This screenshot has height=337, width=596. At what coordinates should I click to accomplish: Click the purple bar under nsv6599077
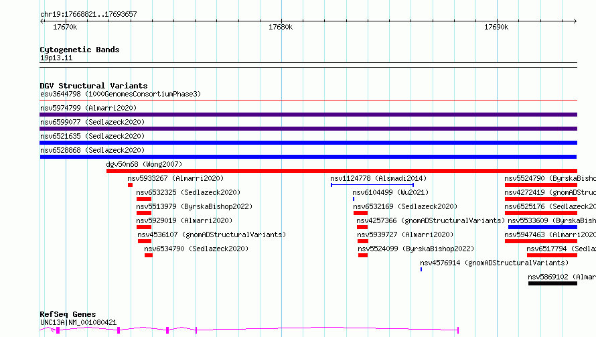308,129
